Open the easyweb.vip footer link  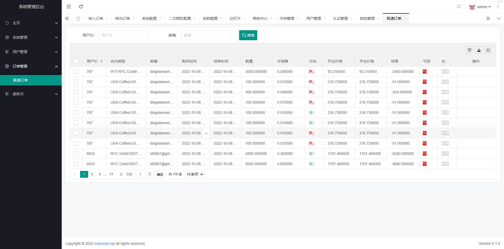click(104, 243)
